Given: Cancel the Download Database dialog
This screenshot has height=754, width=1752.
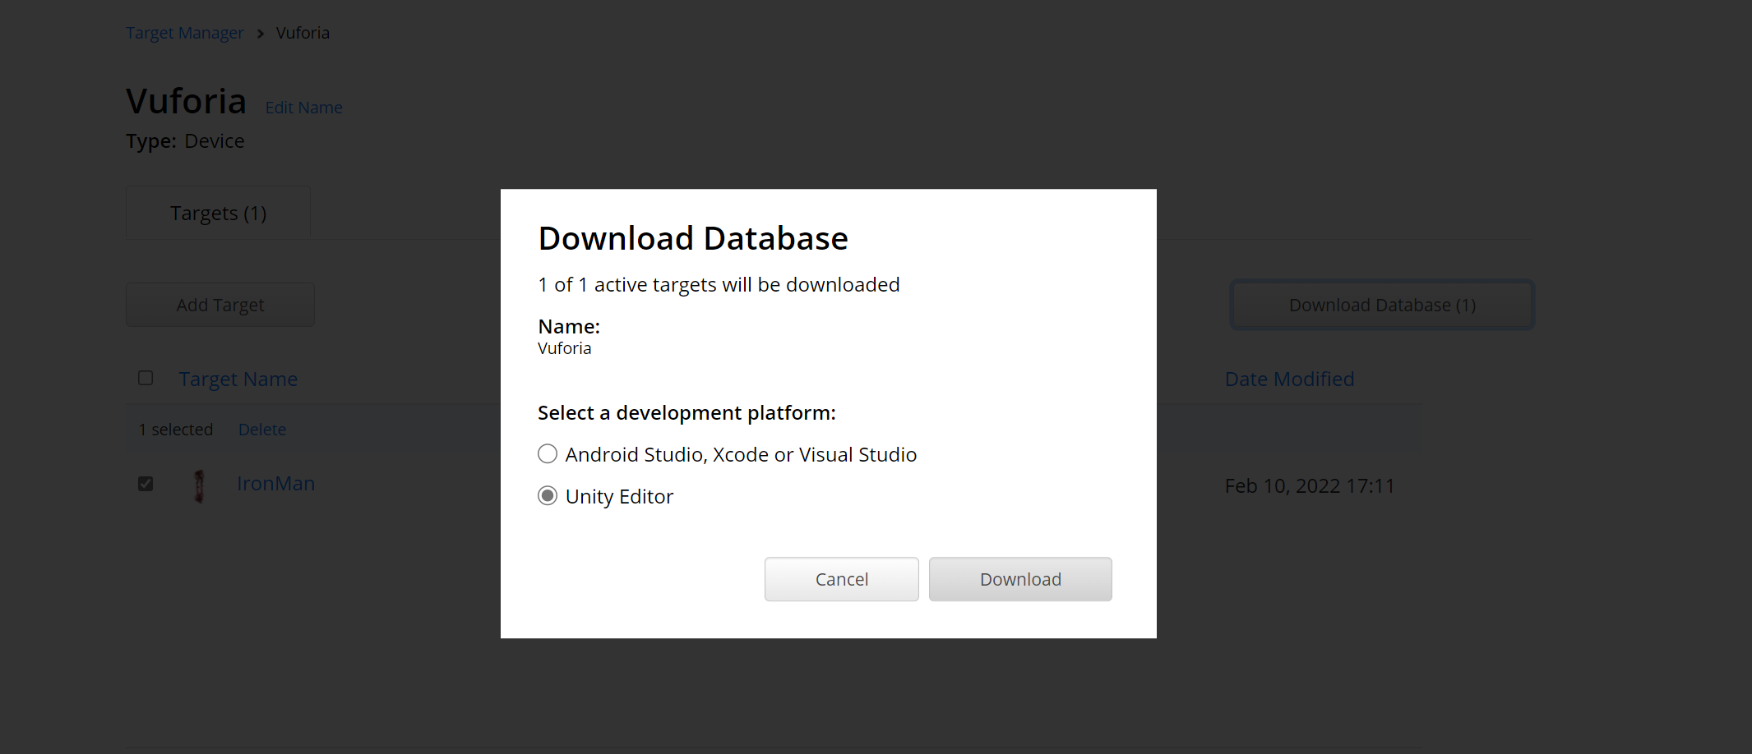Looking at the screenshot, I should 841,579.
